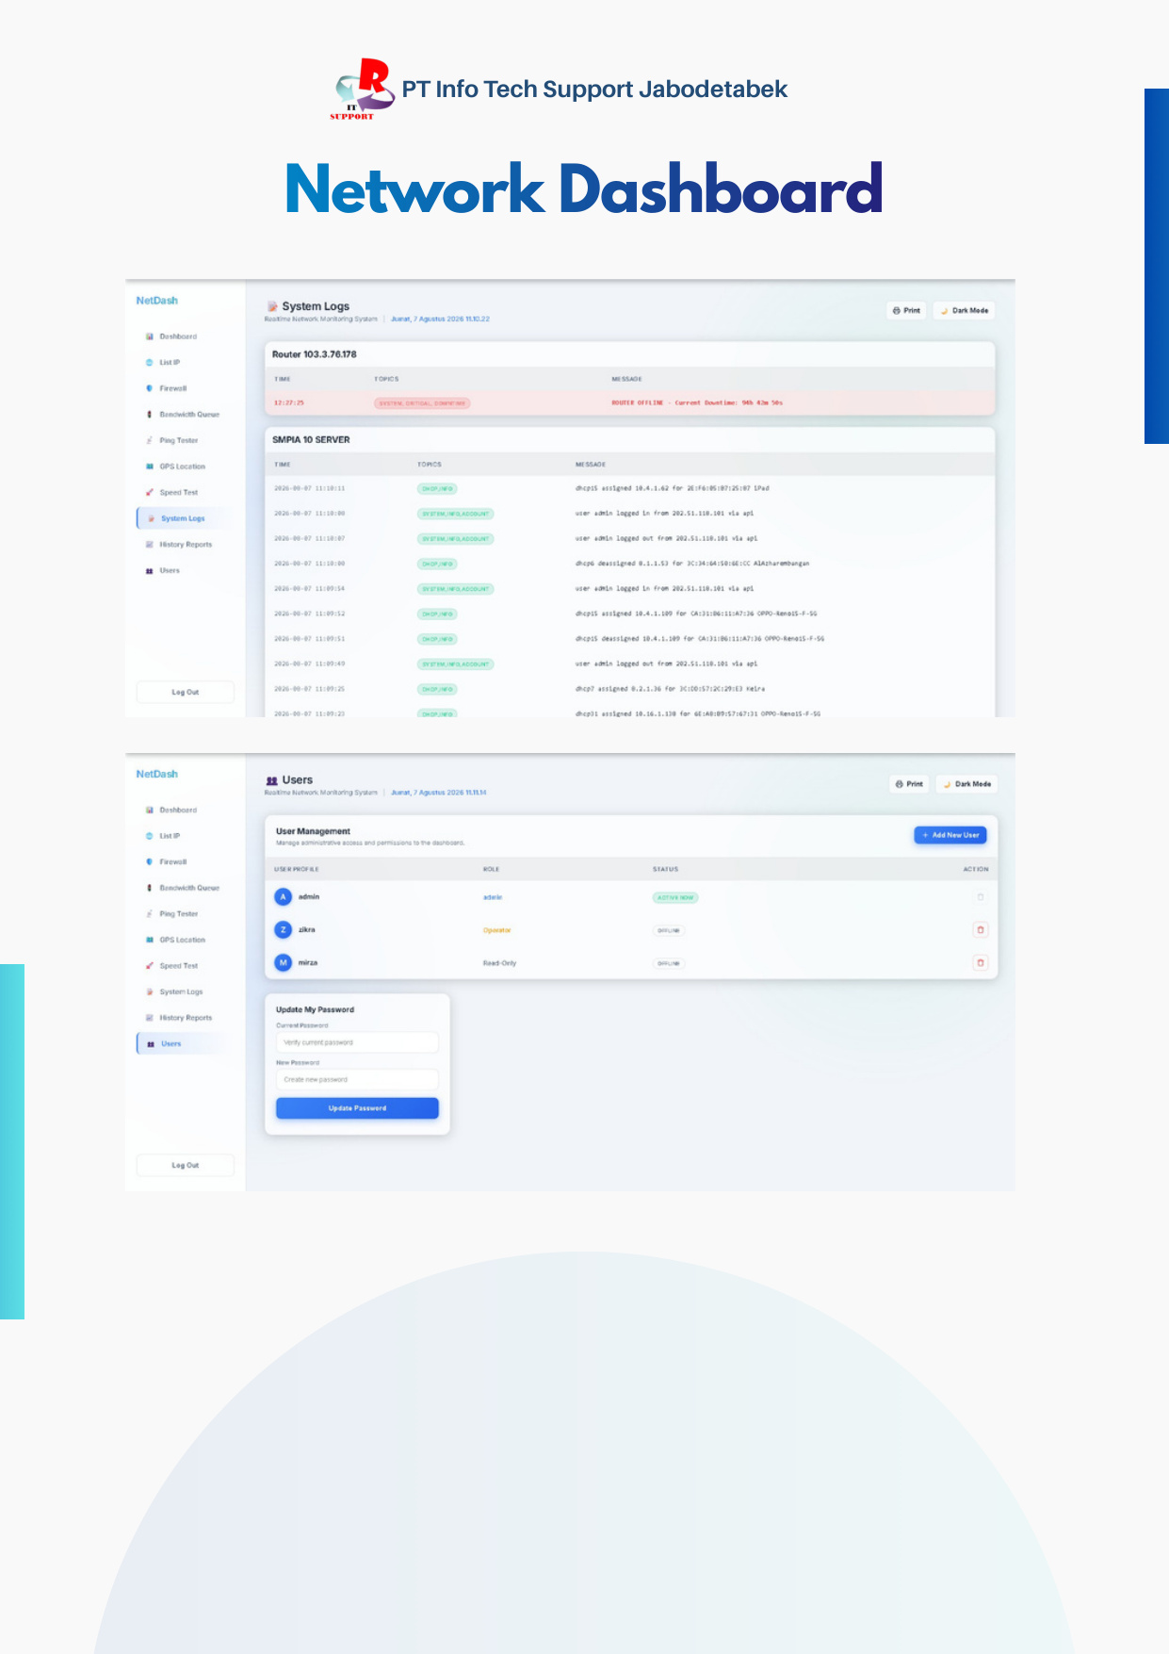The height and width of the screenshot is (1654, 1169).
Task: Open History Reports in Users screenshot sidebar
Action: [x=179, y=1018]
